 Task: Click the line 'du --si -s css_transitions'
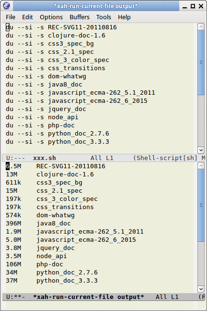click(56, 68)
